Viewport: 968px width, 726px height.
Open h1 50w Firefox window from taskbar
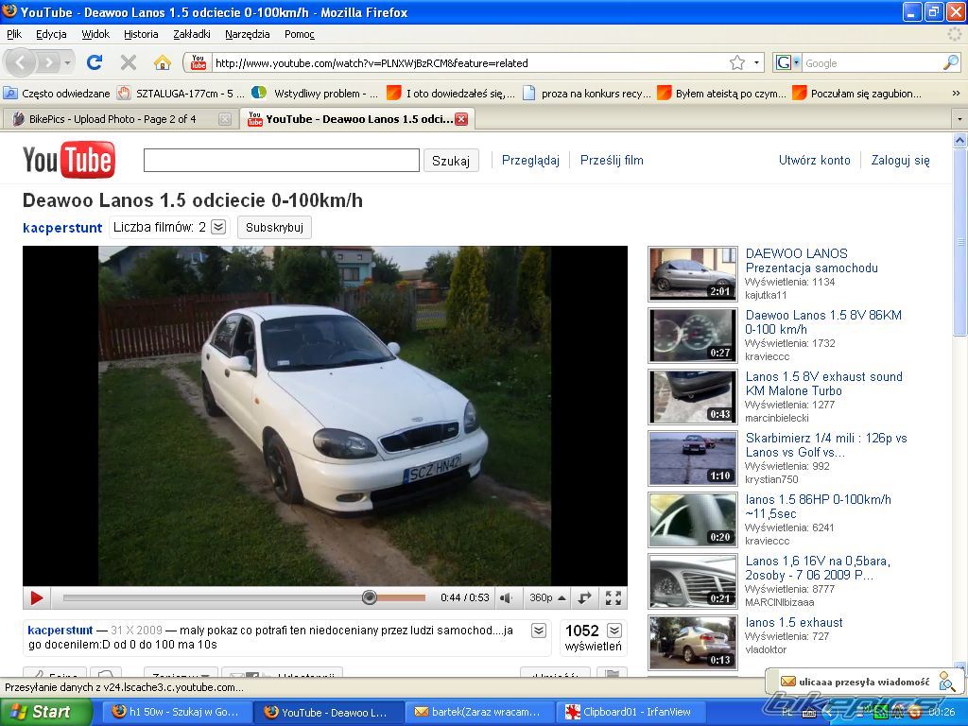pyautogui.click(x=178, y=713)
